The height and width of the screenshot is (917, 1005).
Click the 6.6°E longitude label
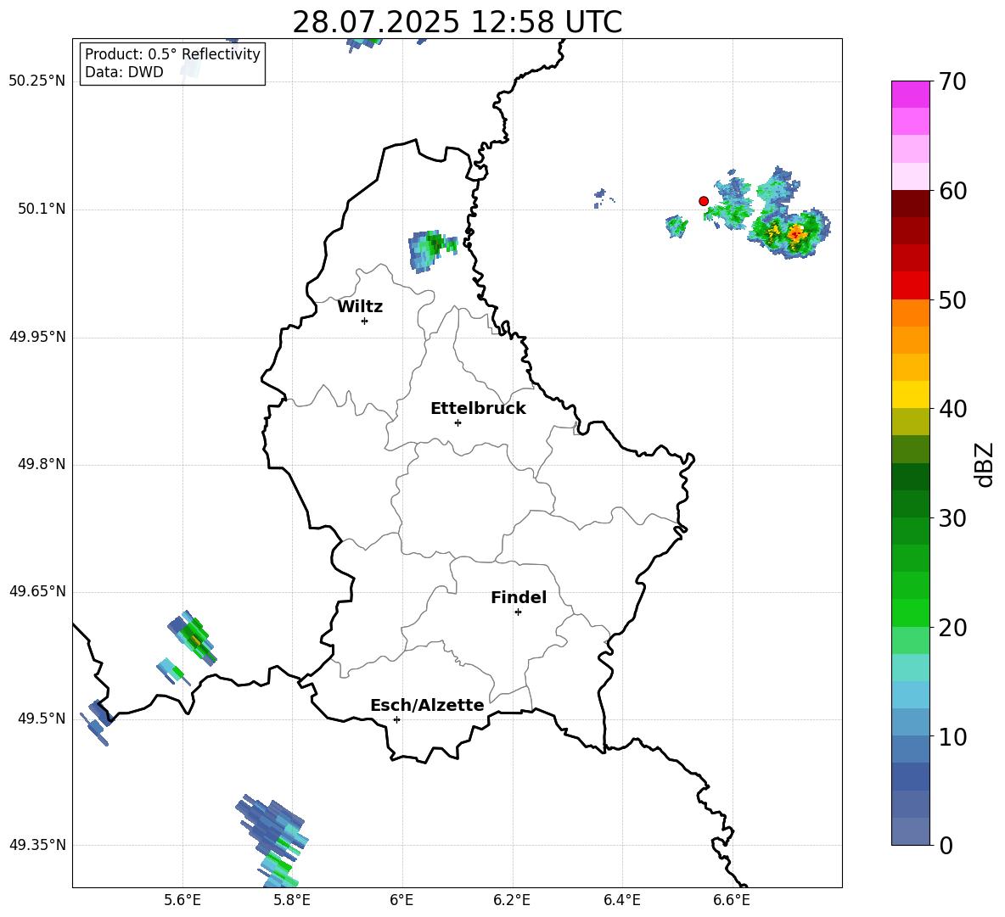[732, 900]
